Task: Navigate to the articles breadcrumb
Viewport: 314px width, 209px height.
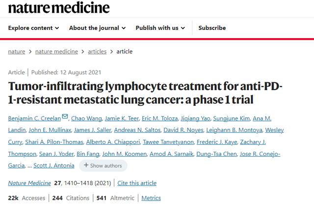Action: point(97,51)
